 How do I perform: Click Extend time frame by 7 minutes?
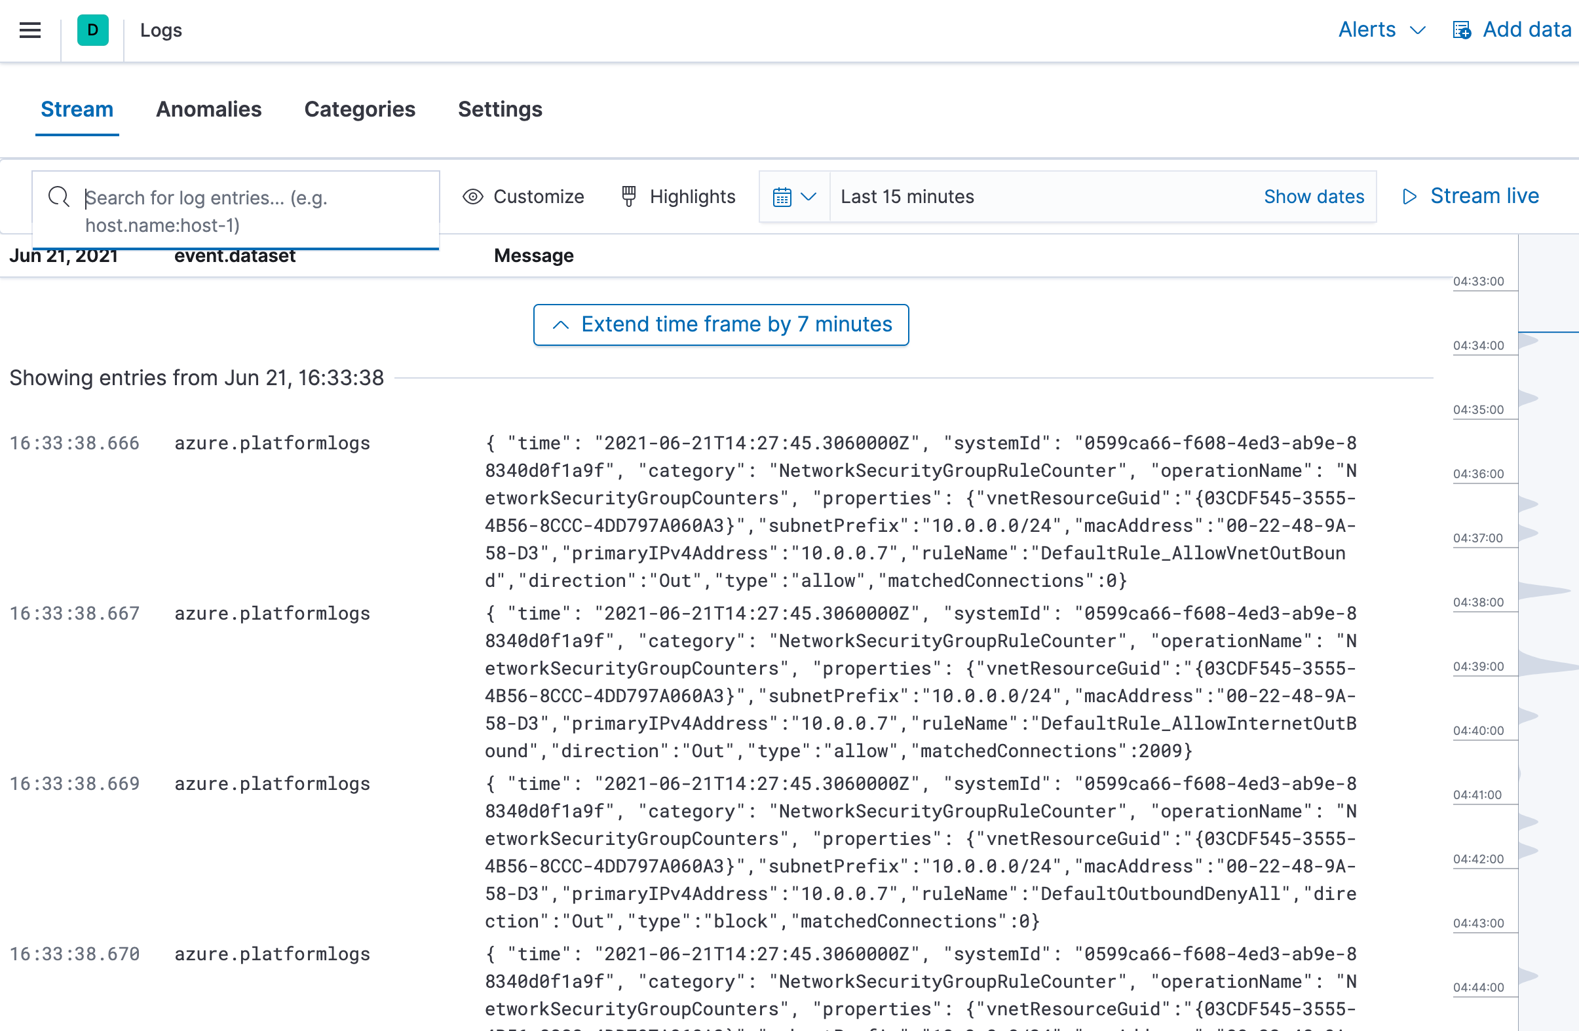721,324
